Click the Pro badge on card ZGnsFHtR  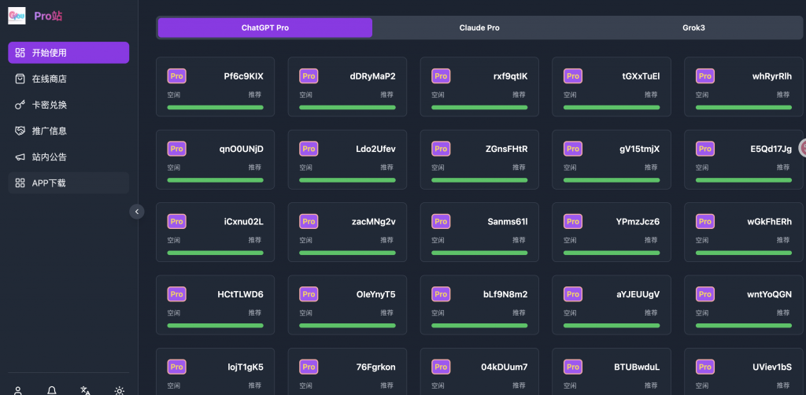[x=441, y=149]
